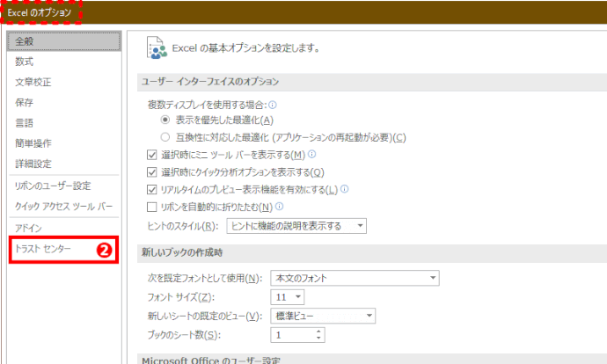Viewport: 607px width, 364px height.
Task: Open the ヒントのスタイル dropdown
Action: 296,226
